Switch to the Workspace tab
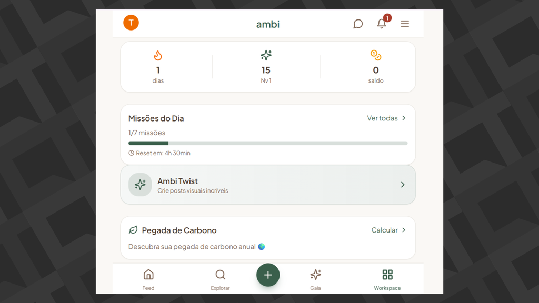 point(387,278)
